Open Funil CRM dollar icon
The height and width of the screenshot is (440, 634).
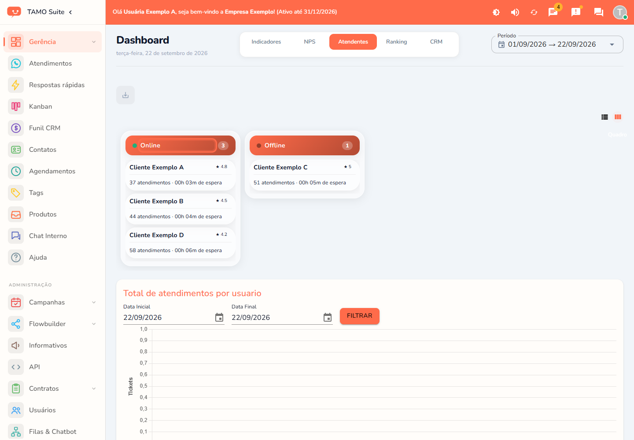coord(16,128)
